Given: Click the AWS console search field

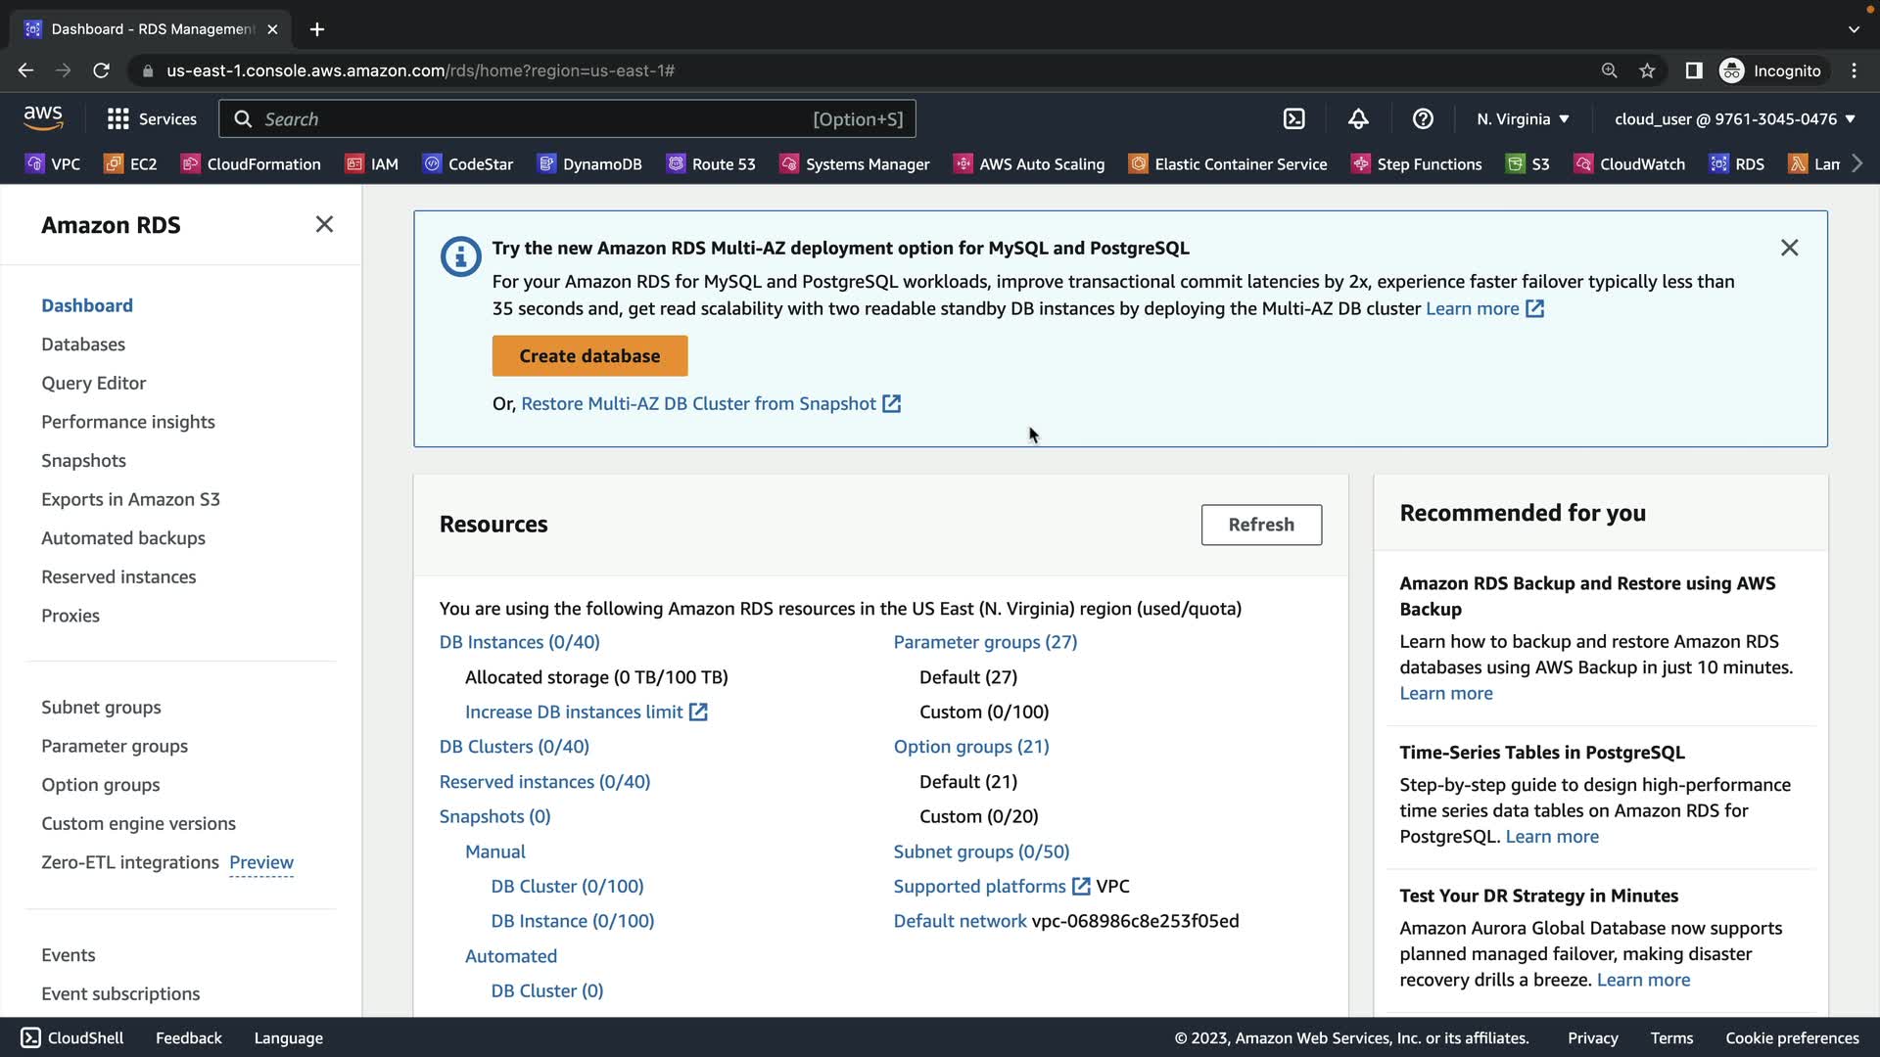Looking at the screenshot, I should 568,118.
